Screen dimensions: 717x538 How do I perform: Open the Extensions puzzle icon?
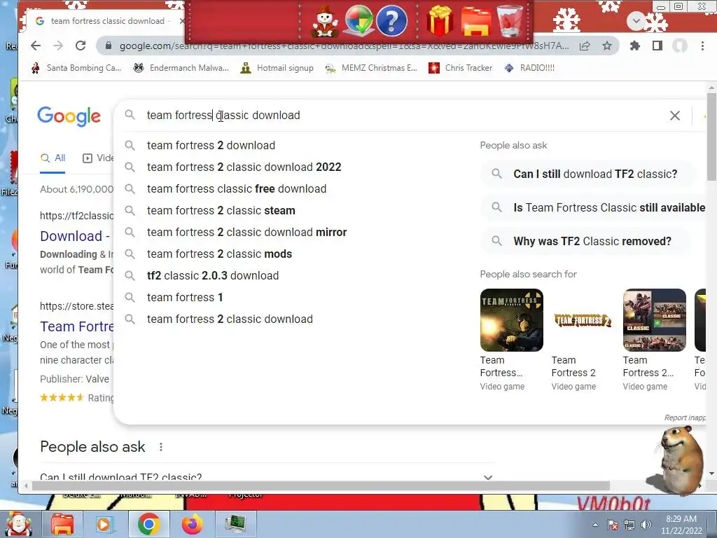click(634, 46)
